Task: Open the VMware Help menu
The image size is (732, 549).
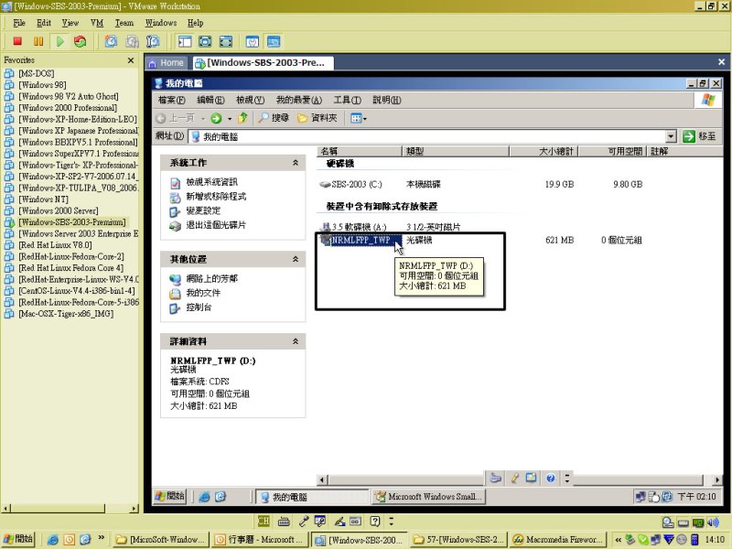Action: (195, 22)
